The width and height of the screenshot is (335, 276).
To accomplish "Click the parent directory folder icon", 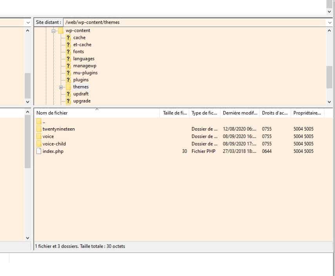I will [39, 122].
